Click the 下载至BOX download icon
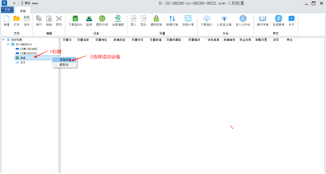 coord(75,19)
